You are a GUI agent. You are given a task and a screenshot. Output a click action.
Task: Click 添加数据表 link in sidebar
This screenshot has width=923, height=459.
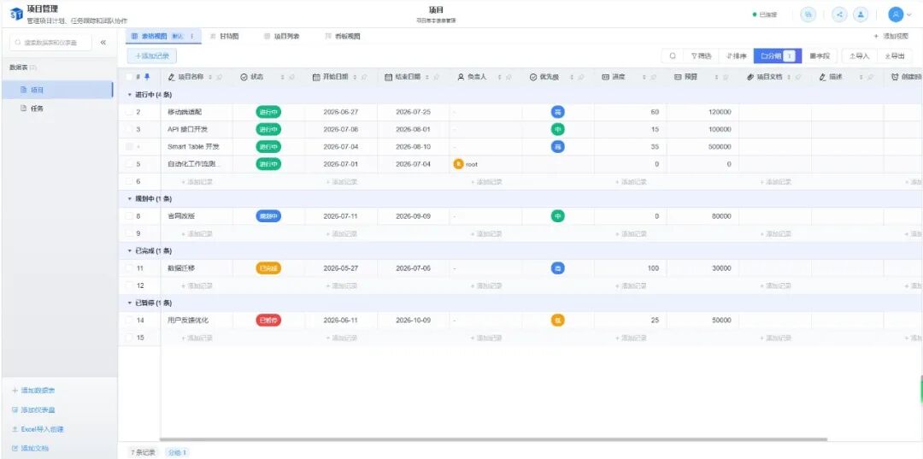(x=34, y=391)
